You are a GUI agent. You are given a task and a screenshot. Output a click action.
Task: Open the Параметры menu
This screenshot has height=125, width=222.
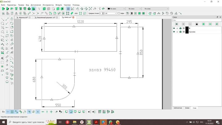pos(12,5)
